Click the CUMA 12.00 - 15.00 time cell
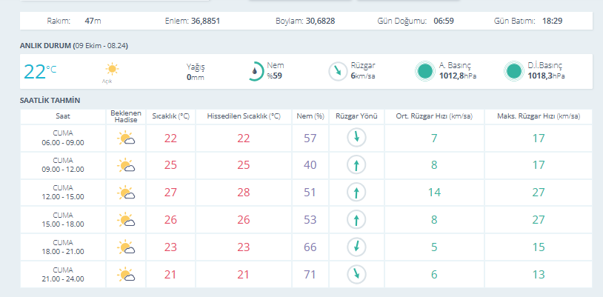Screen dimensions: 603x297 click(x=63, y=193)
